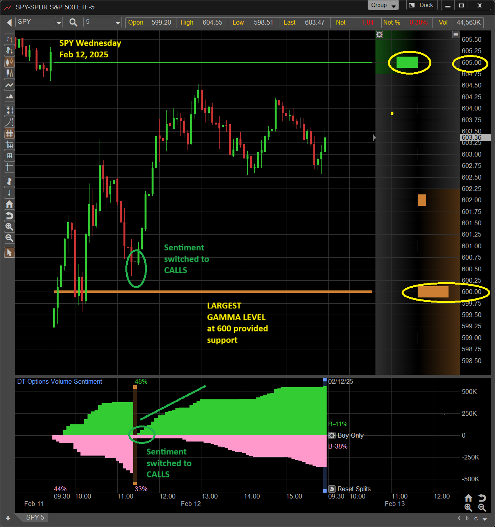Click the thin bar width icon
This screenshot has width=495, height=527.
[x=9, y=193]
